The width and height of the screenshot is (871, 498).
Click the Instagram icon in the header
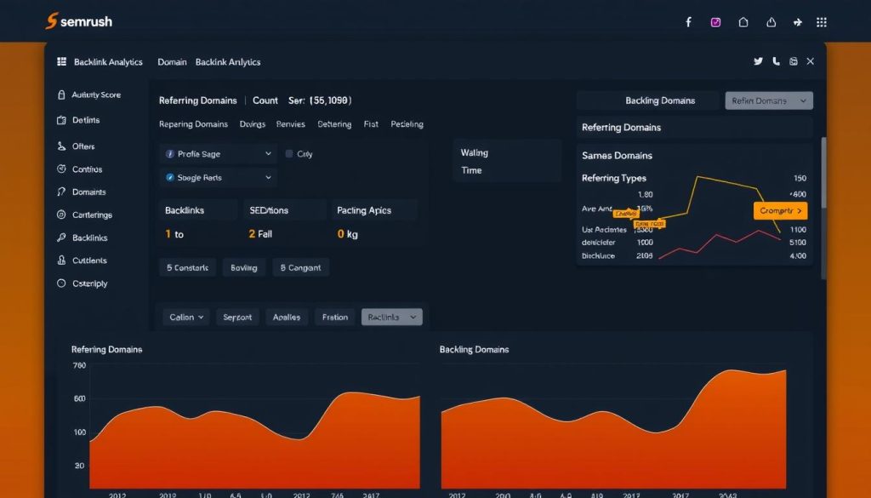pos(715,21)
